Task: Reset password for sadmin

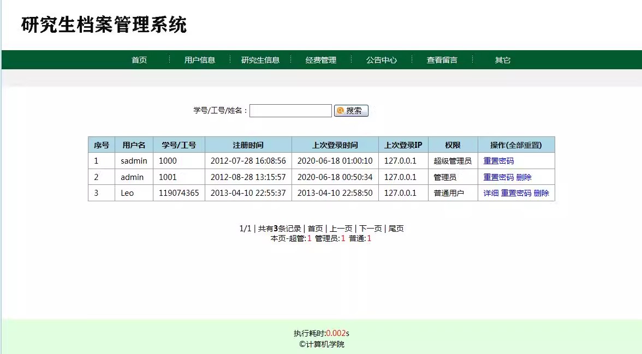Action: (499, 161)
